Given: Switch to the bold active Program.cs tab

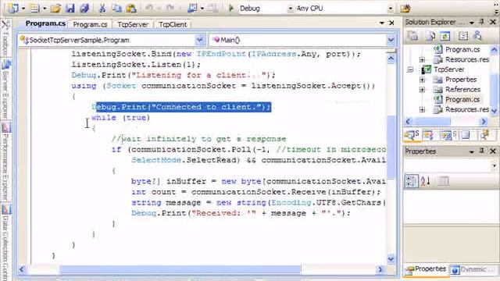Looking at the screenshot, I should click(45, 23).
